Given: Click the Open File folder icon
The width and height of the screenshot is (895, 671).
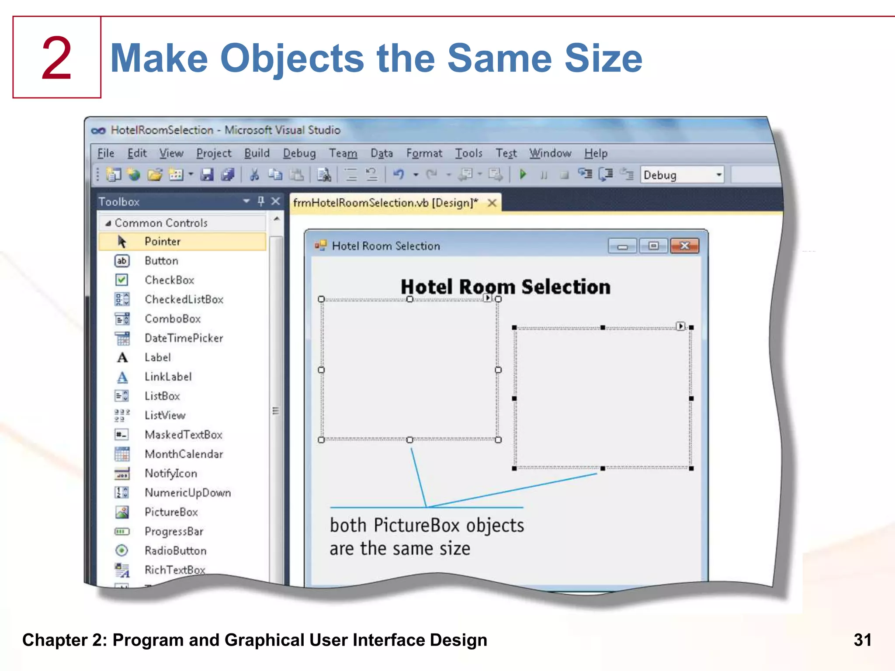Looking at the screenshot, I should click(x=155, y=175).
